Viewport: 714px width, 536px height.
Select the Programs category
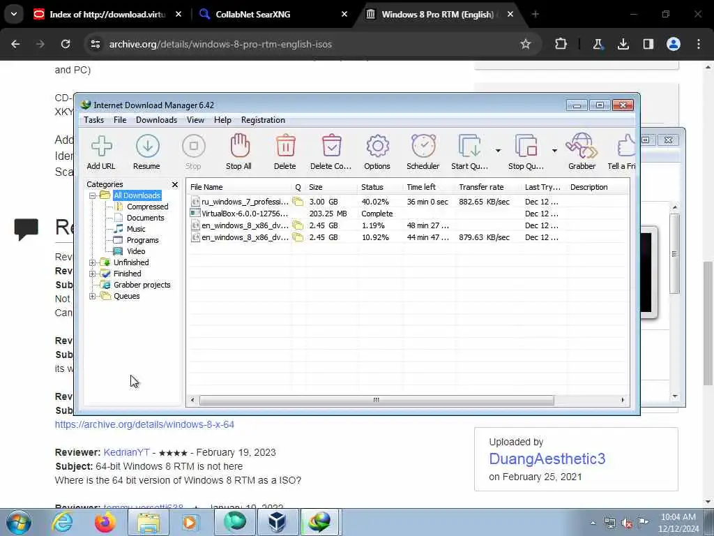tap(142, 240)
